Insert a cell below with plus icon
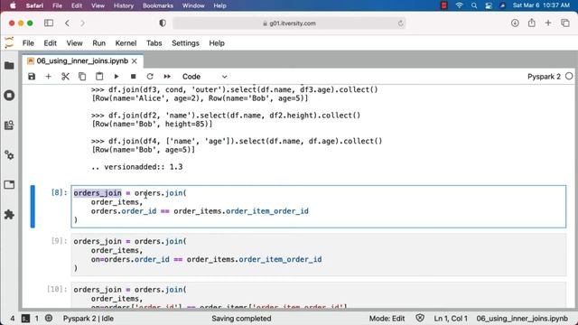Screen dimensions: 578x325 (x=48, y=76)
